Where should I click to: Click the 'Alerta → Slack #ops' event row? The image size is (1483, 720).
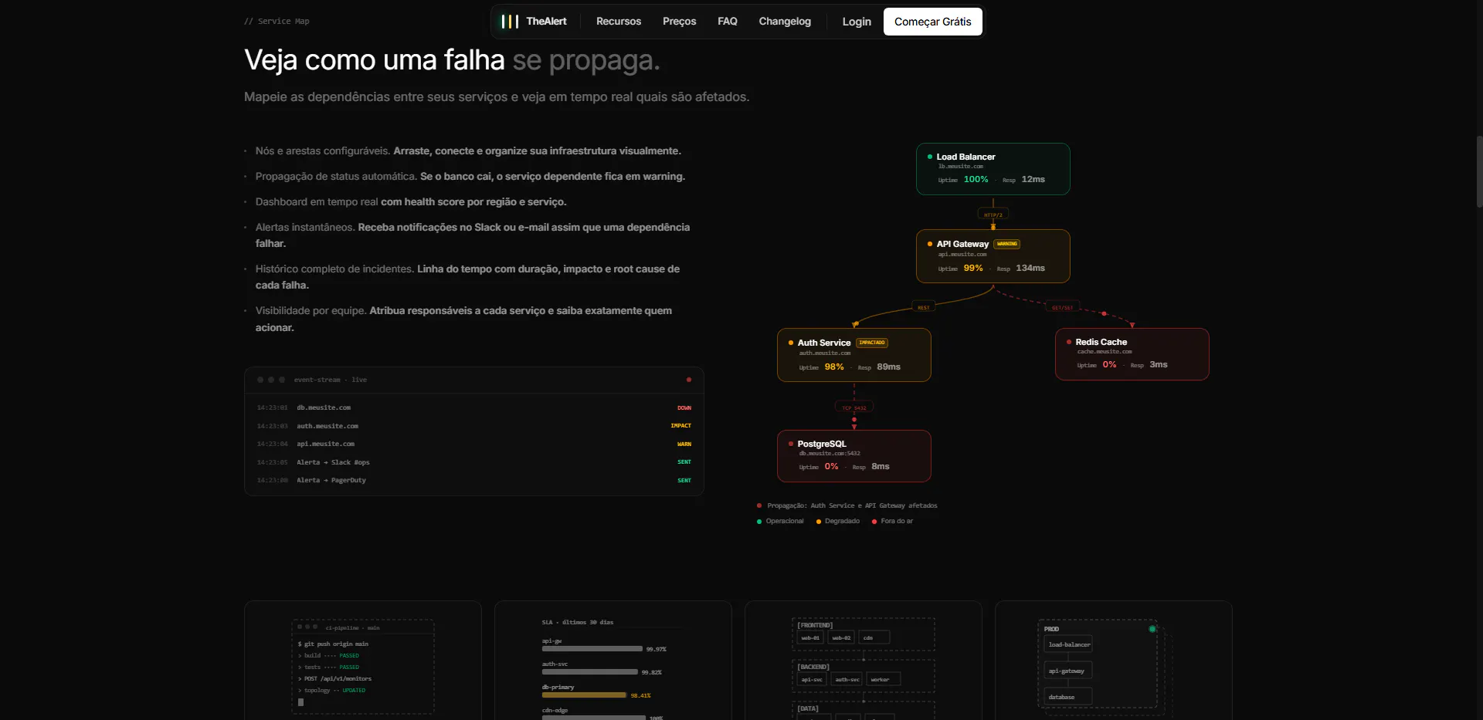[x=474, y=462]
